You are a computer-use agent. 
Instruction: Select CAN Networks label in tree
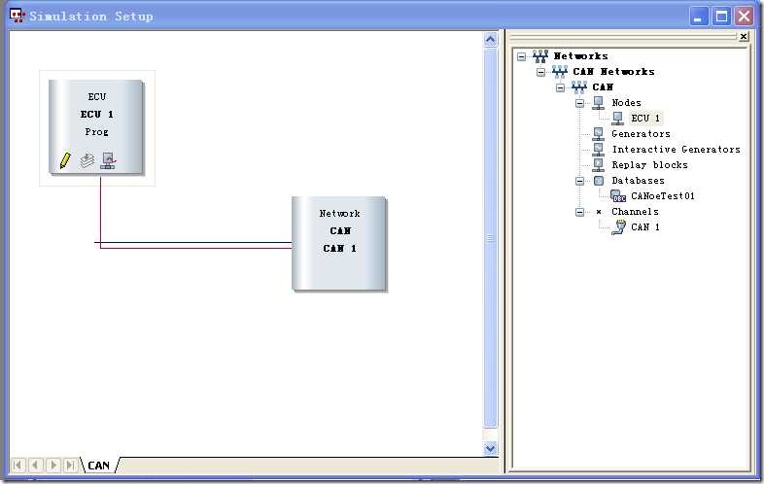[x=613, y=72]
